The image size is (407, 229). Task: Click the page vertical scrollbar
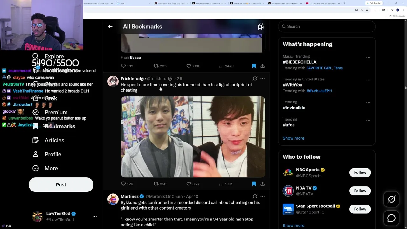[x=405, y=87]
